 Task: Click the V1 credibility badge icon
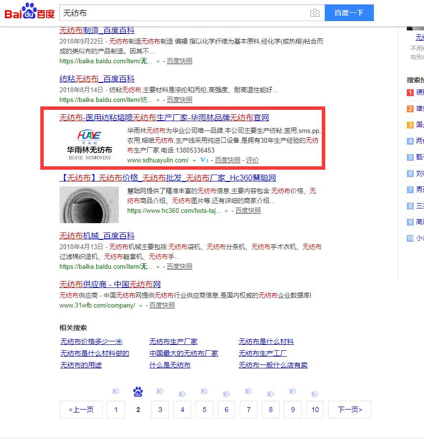(204, 160)
